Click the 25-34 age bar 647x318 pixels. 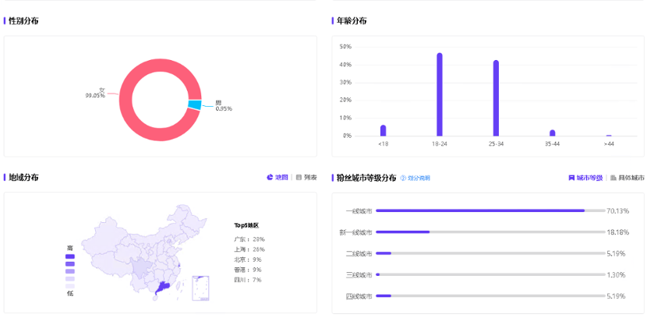496,98
